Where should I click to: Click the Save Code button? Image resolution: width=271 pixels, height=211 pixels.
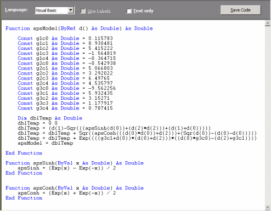[x=240, y=10]
